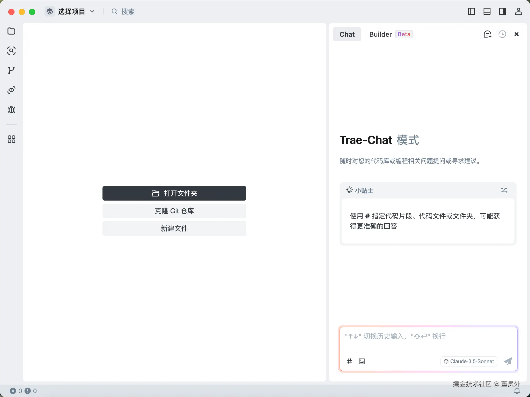The height and width of the screenshot is (397, 530).
Task: Click the Trae-Chat 模式 heading
Action: (x=379, y=140)
